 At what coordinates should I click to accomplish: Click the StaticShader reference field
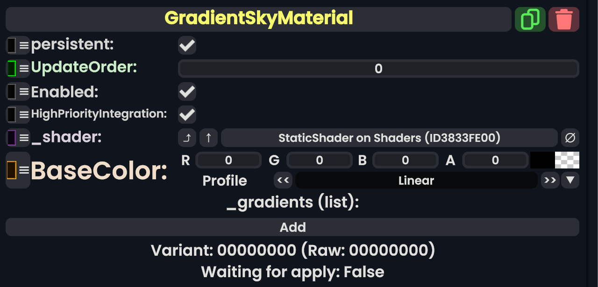(x=389, y=138)
